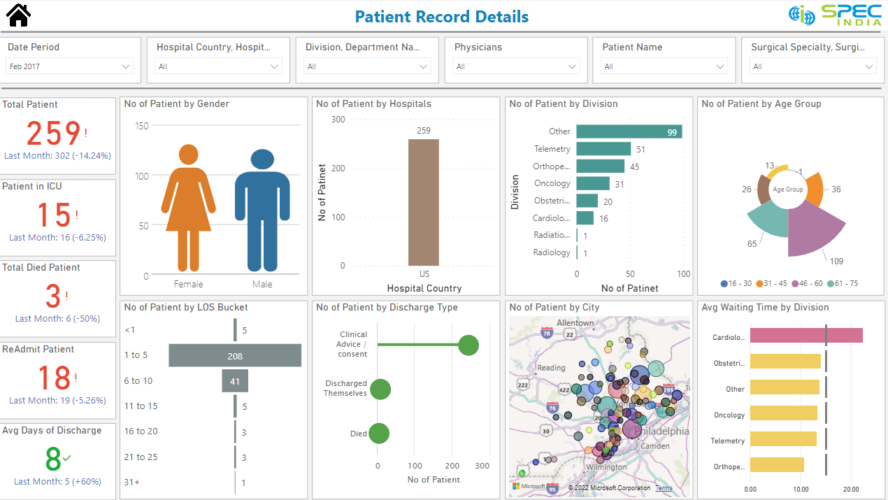This screenshot has height=500, width=888.
Task: Click 'Last Month: 5 (+60%)' text
Action: tap(57, 482)
